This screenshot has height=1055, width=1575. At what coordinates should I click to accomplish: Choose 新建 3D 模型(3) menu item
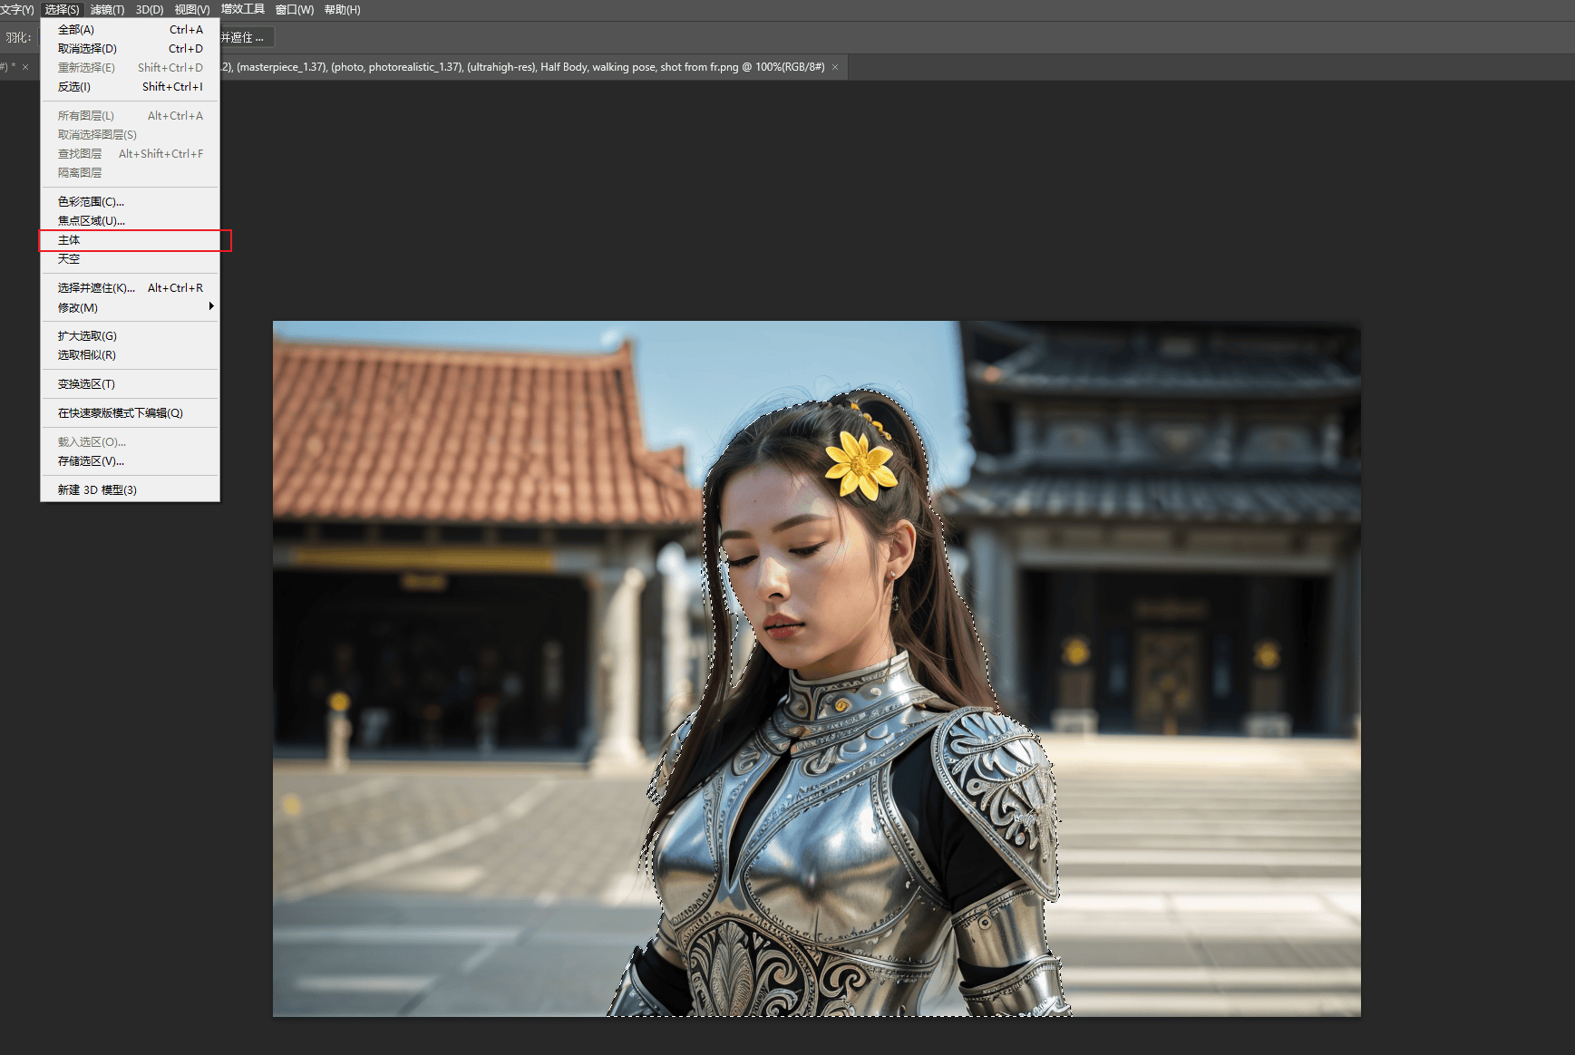131,490
